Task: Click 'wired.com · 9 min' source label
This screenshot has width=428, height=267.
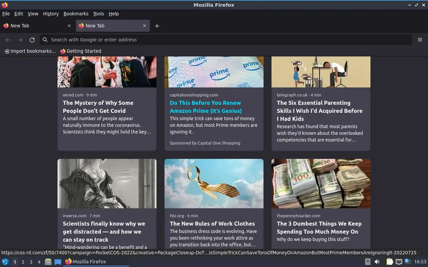Action: coord(80,95)
